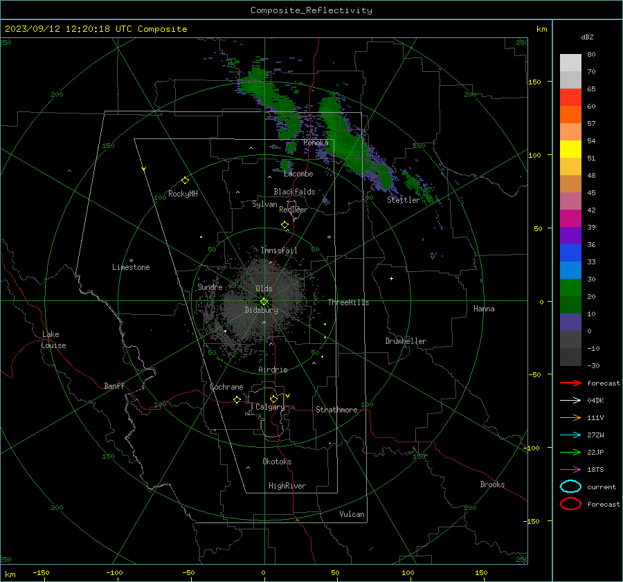623x582 pixels.
Task: Pick the bright green swatch between 30 and 20
Action: coord(570,288)
